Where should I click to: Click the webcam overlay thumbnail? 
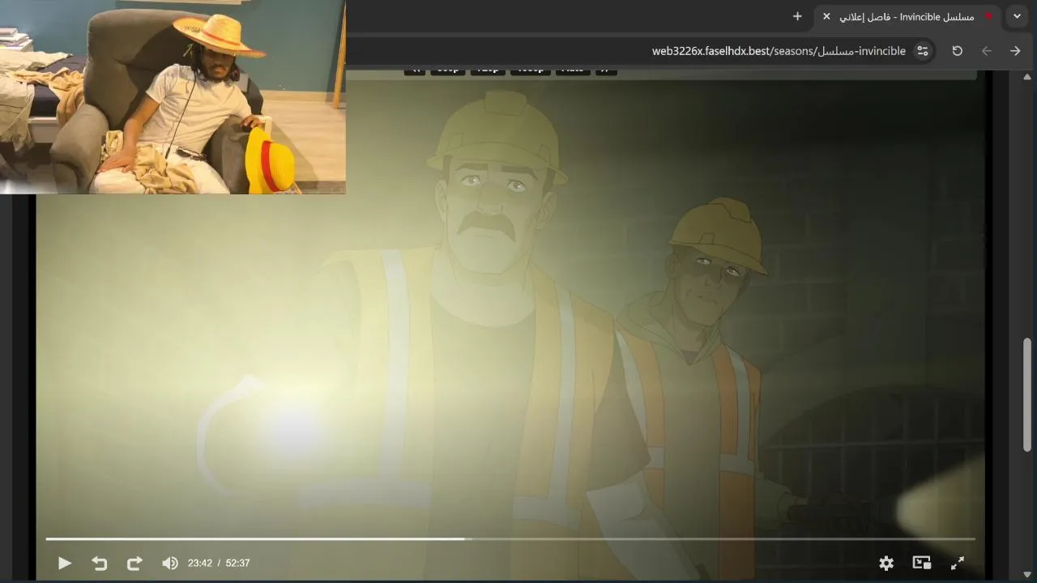(x=173, y=97)
